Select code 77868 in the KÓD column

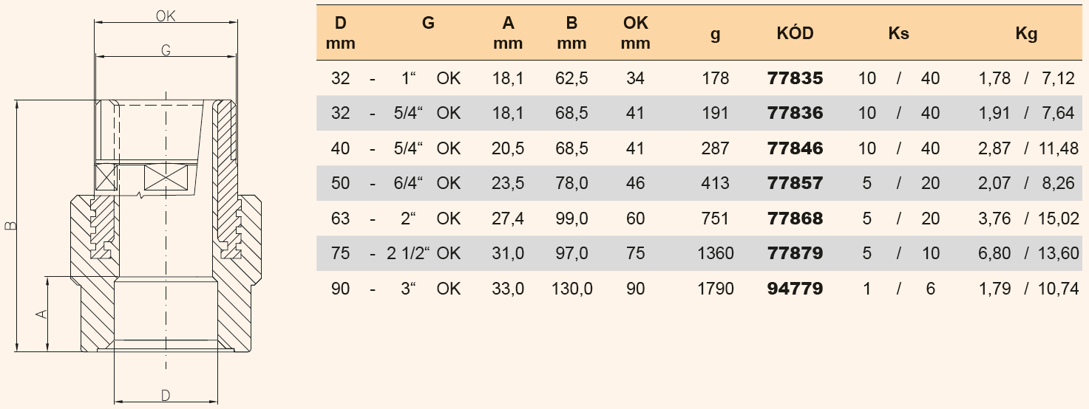coord(795,219)
